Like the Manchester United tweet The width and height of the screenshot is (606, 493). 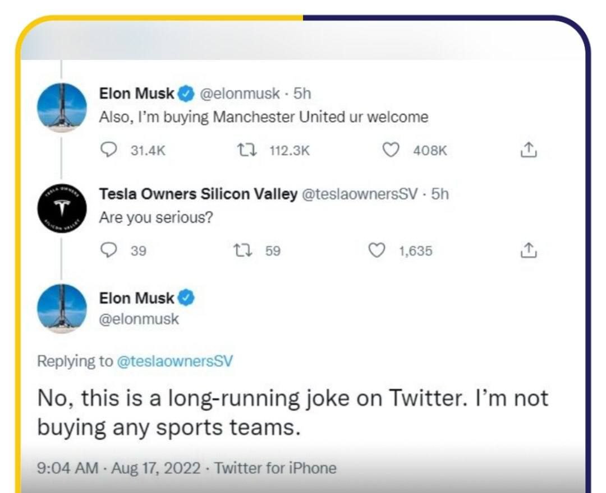(390, 151)
